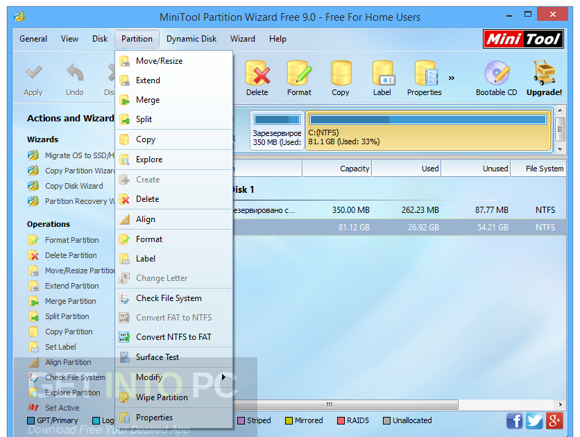Expand the Modify submenu arrow

click(223, 377)
